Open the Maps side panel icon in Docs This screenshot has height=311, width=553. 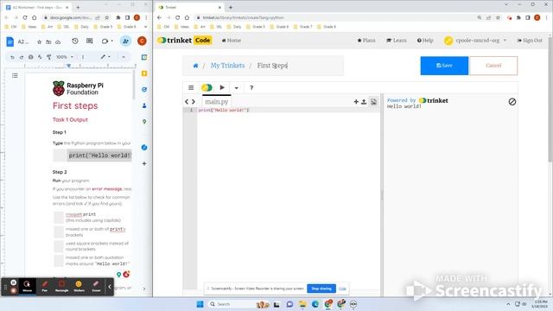pyautogui.click(x=144, y=122)
